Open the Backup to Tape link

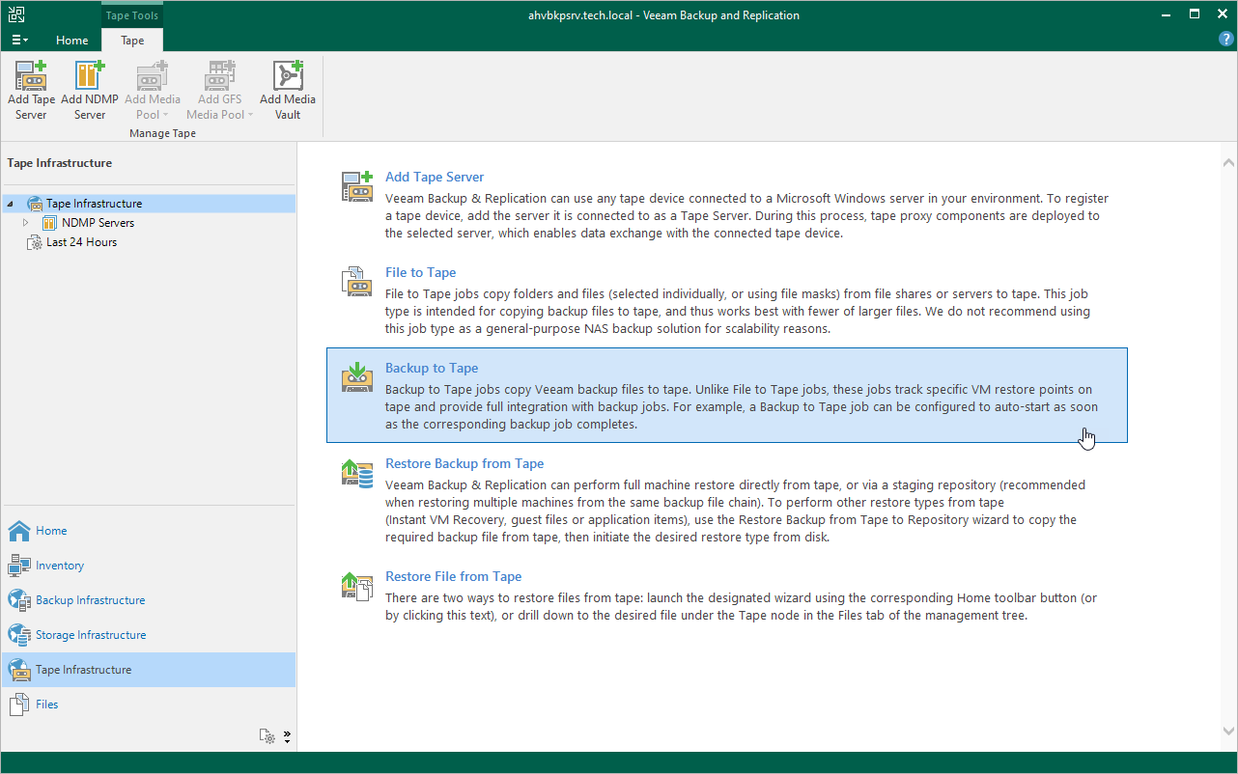coord(432,369)
